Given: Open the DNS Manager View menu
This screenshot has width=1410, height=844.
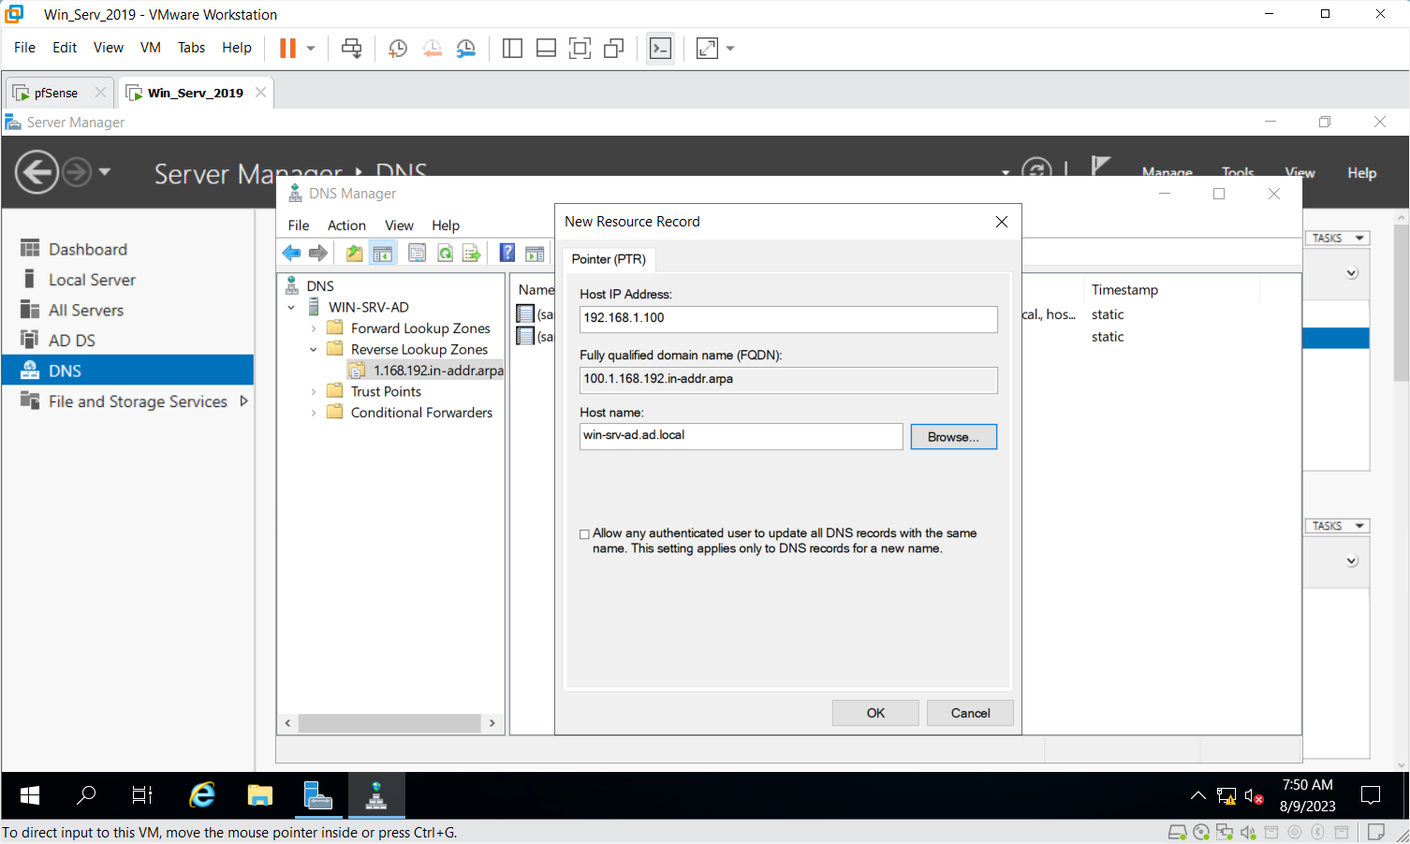Looking at the screenshot, I should 399,226.
